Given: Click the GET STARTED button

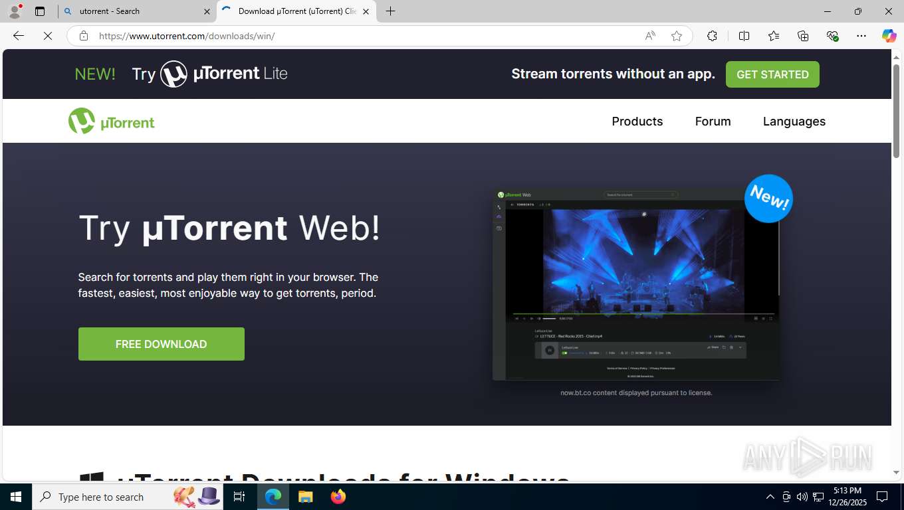Looking at the screenshot, I should [772, 74].
